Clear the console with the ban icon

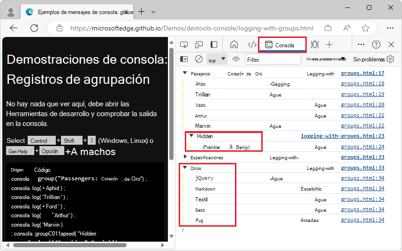199,59
